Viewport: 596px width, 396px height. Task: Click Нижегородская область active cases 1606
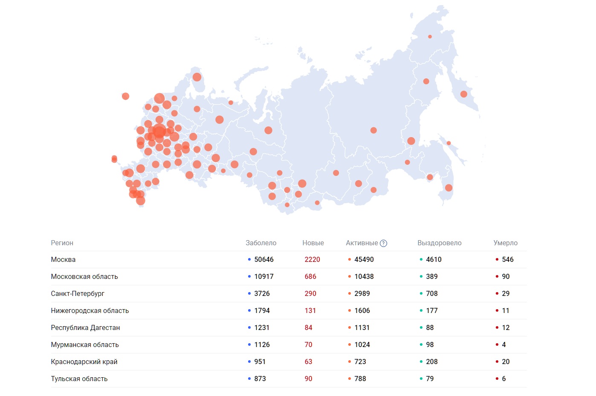tap(362, 311)
